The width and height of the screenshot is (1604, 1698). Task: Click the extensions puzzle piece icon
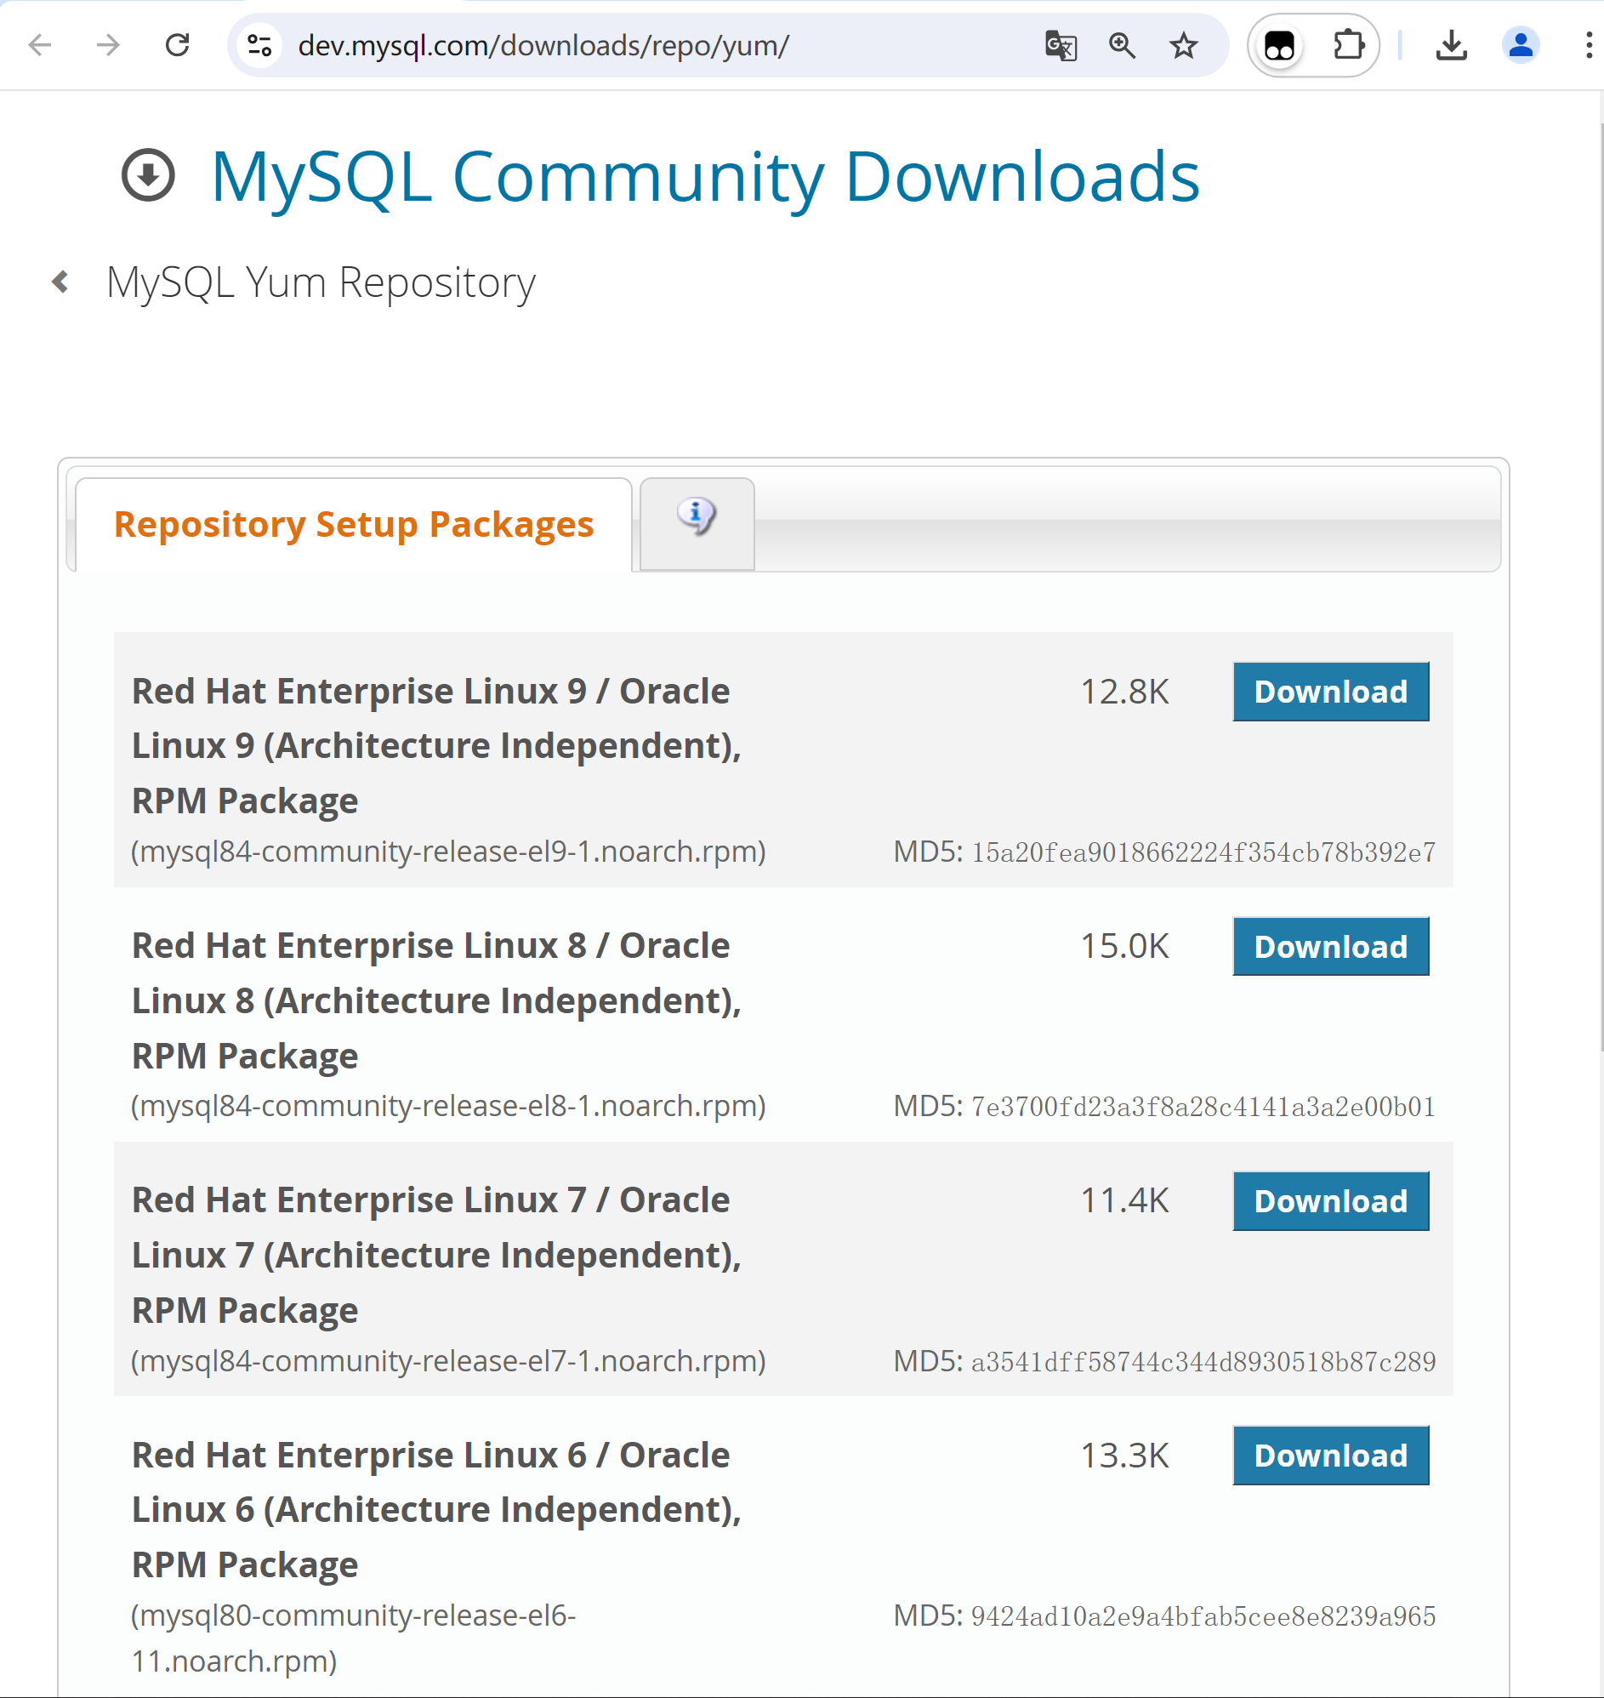1348,45
